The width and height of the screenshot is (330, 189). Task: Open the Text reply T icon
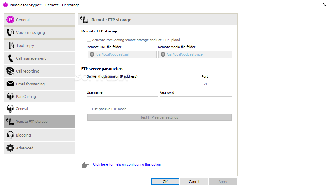(10, 45)
